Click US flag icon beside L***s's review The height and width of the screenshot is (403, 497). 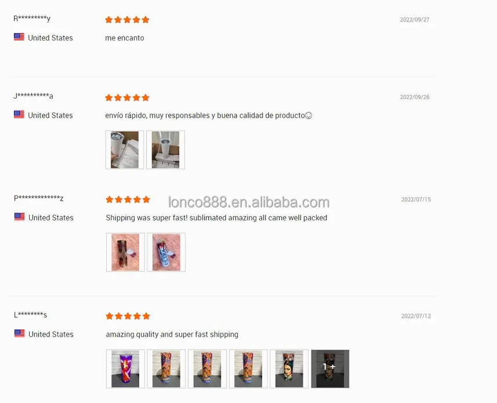[20, 333]
